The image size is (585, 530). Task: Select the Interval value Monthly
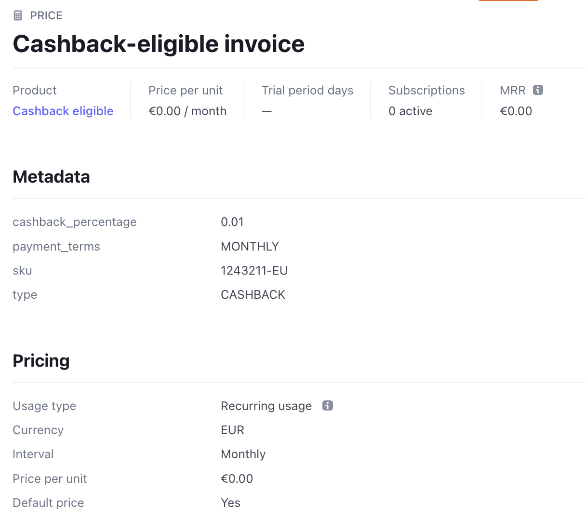[243, 454]
